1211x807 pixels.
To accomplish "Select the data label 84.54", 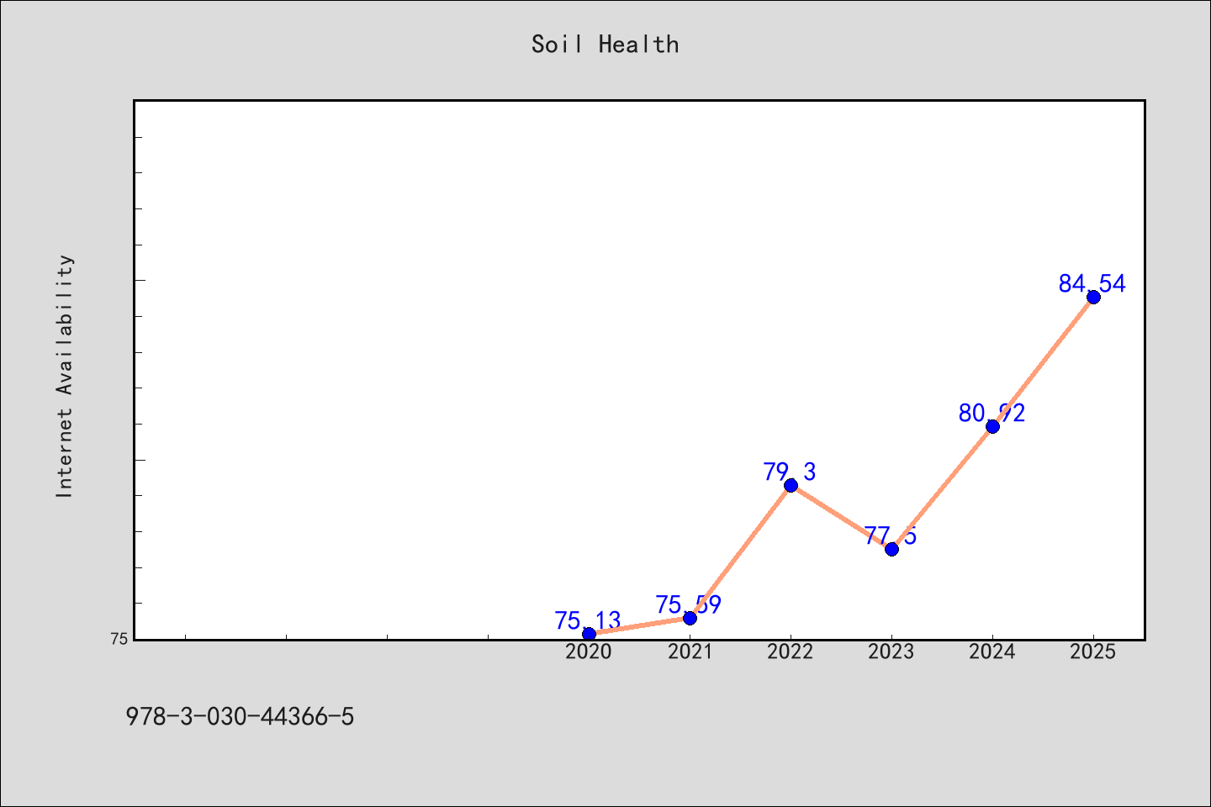I will point(1092,284).
